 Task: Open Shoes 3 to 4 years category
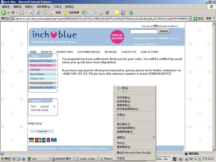(42, 65)
